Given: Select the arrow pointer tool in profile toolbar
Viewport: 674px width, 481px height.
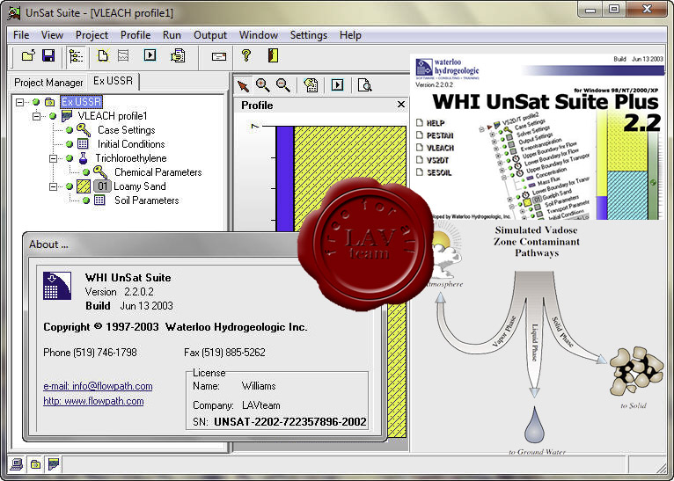Looking at the screenshot, I should tap(244, 85).
